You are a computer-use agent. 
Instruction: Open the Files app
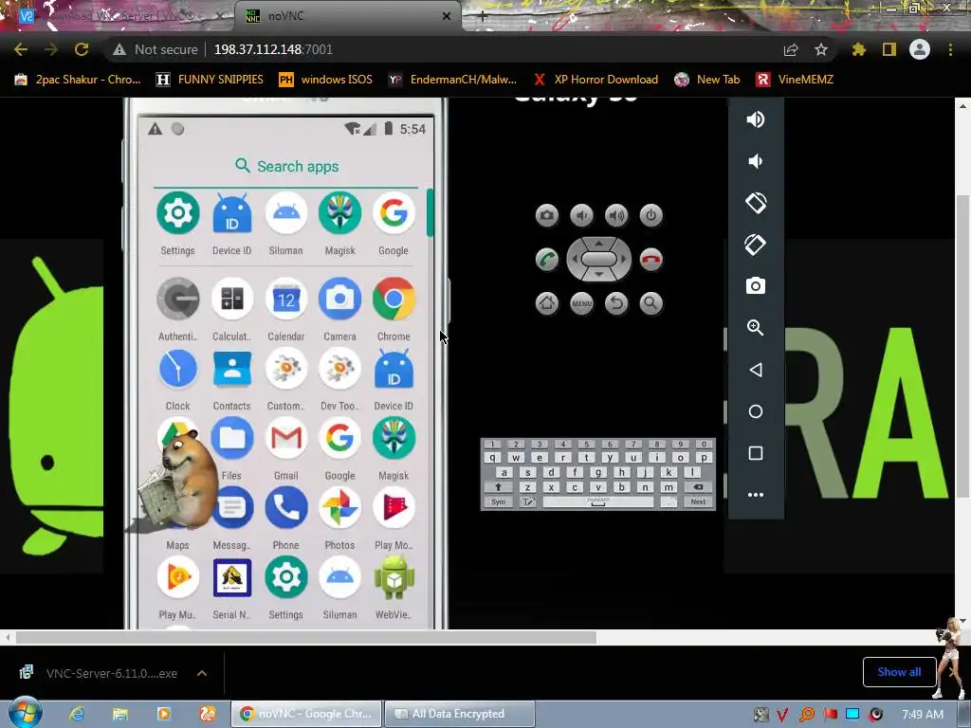click(232, 438)
